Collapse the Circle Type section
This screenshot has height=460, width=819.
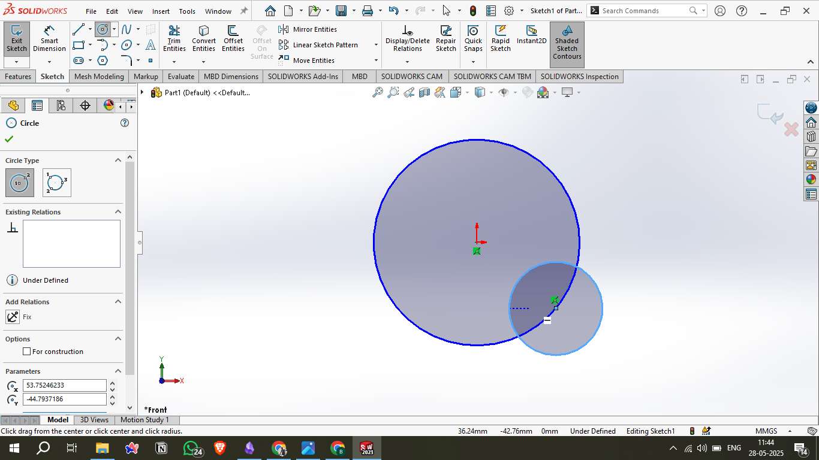tap(118, 161)
